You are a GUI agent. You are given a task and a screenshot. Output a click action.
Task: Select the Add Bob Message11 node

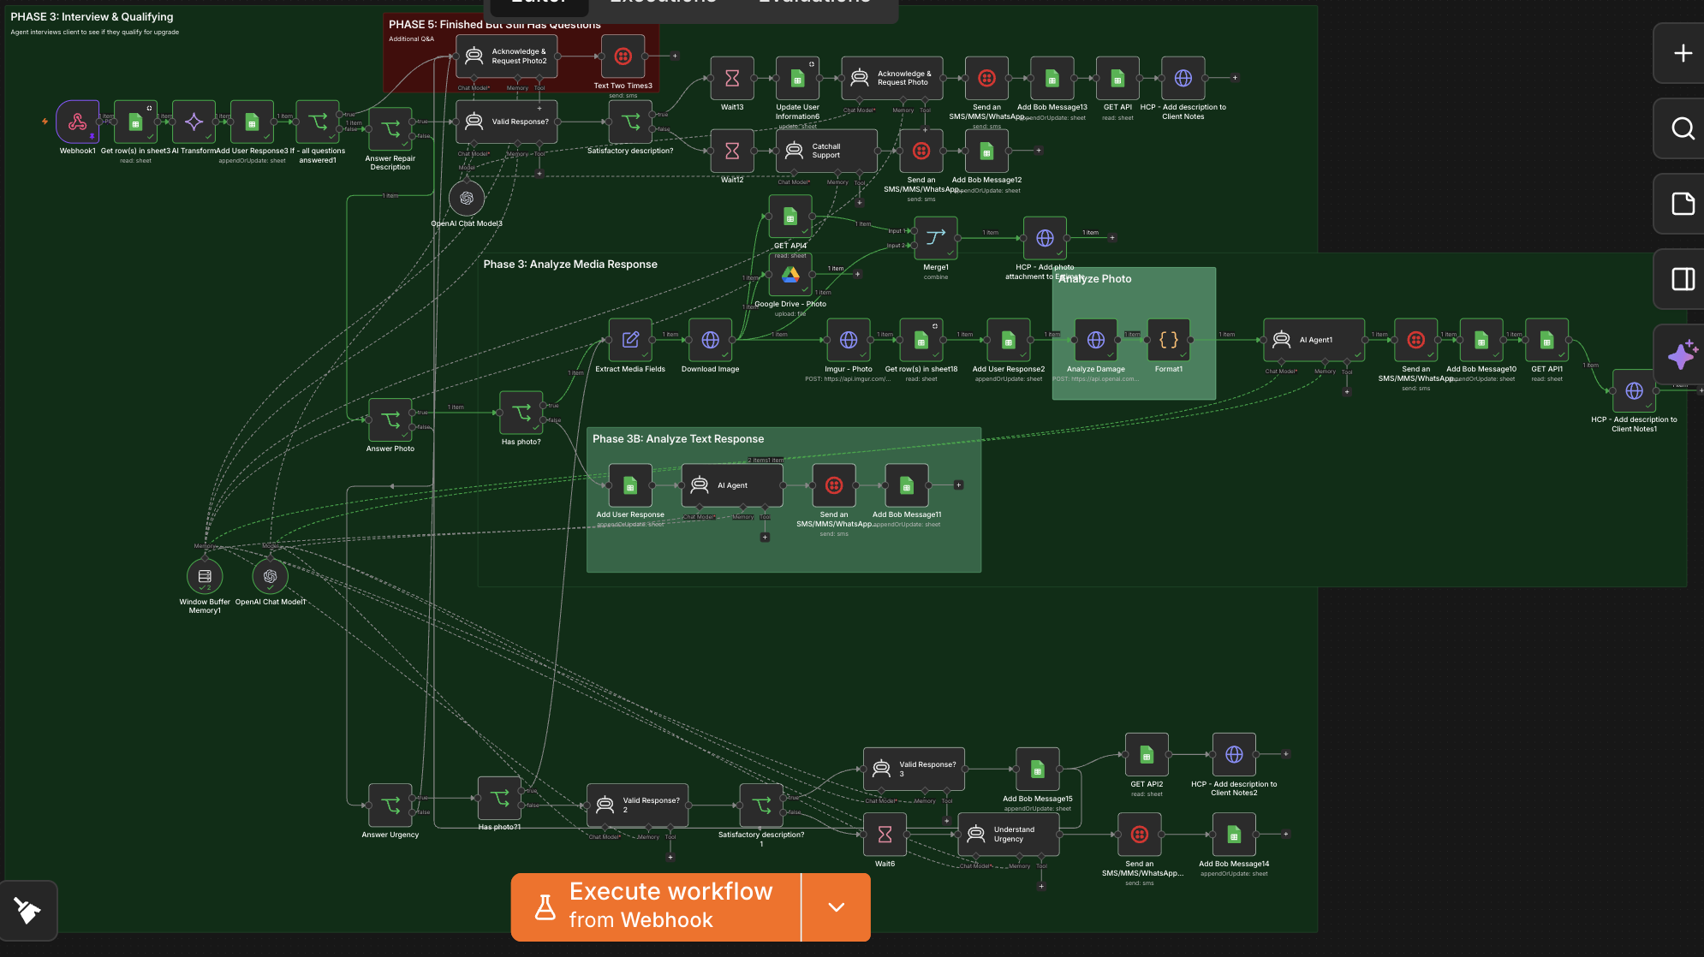[x=907, y=486]
